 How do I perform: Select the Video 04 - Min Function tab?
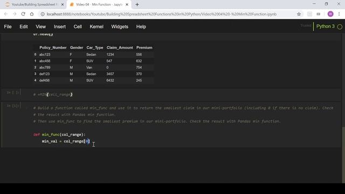pyautogui.click(x=99, y=5)
